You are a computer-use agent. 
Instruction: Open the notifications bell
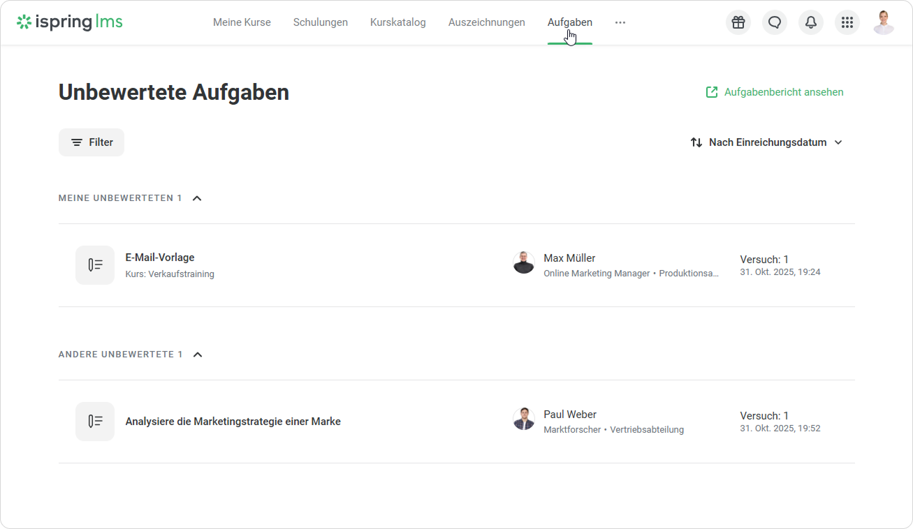click(811, 22)
